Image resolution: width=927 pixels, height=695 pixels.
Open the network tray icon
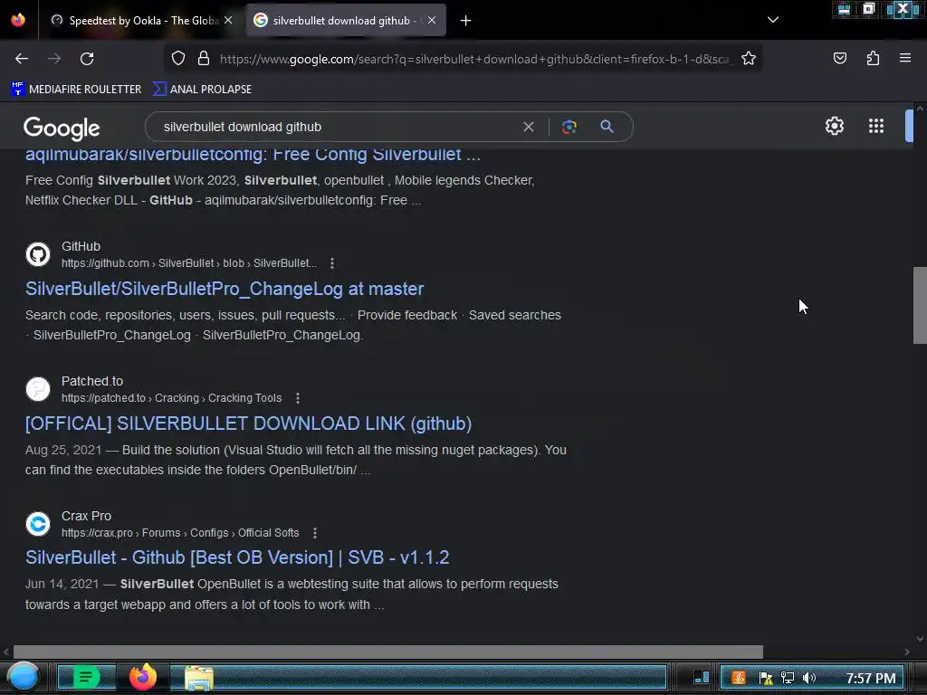788,678
